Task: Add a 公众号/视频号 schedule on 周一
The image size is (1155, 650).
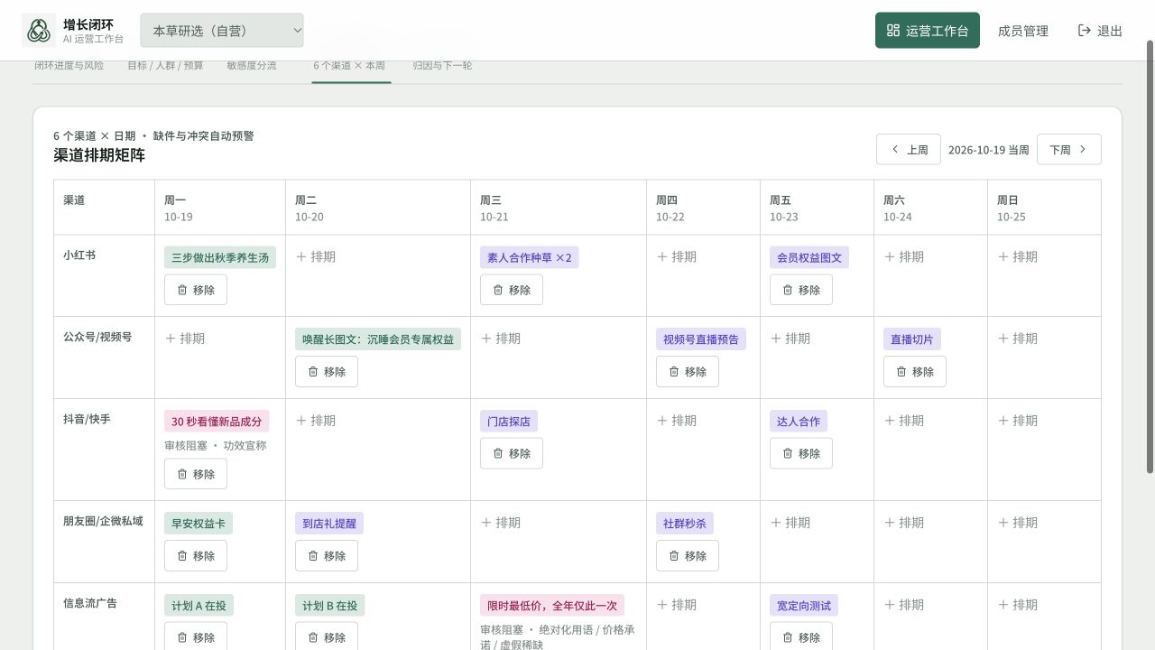Action: (185, 339)
